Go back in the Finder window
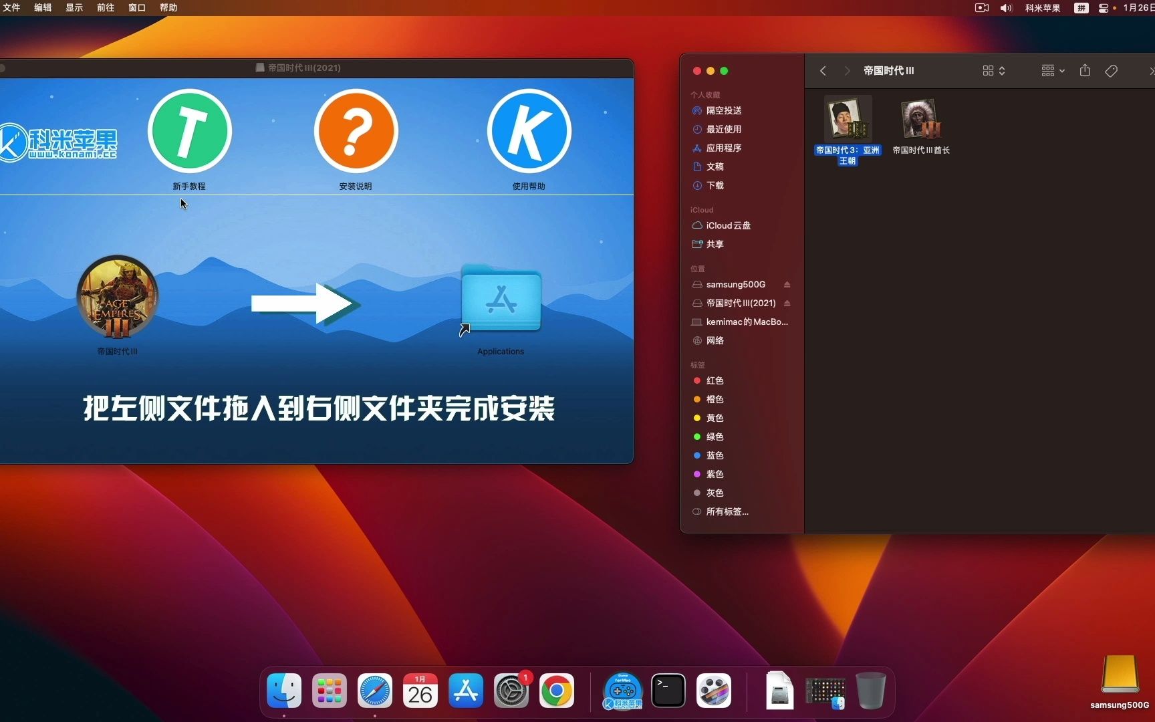Screen dimensions: 1155x722 click(x=823, y=71)
